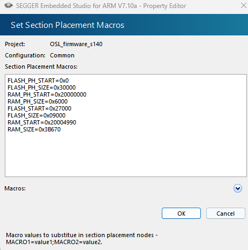The height and width of the screenshot is (250, 248).
Task: Click the macro values help text
Action: [x=82, y=238]
